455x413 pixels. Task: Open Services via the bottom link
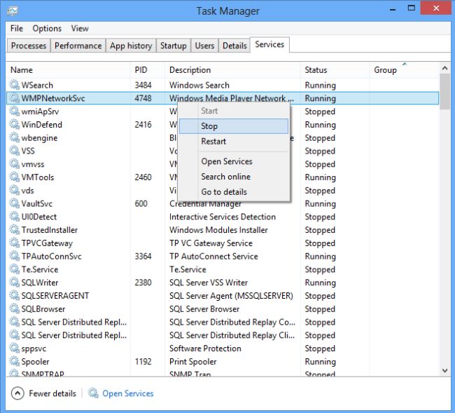click(127, 393)
